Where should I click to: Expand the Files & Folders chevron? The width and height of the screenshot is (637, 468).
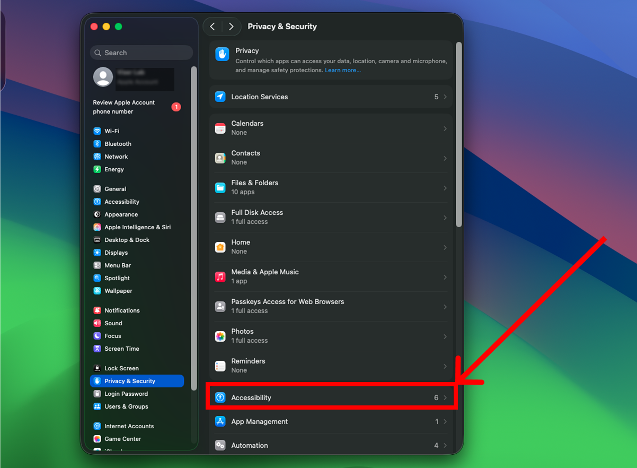point(445,188)
